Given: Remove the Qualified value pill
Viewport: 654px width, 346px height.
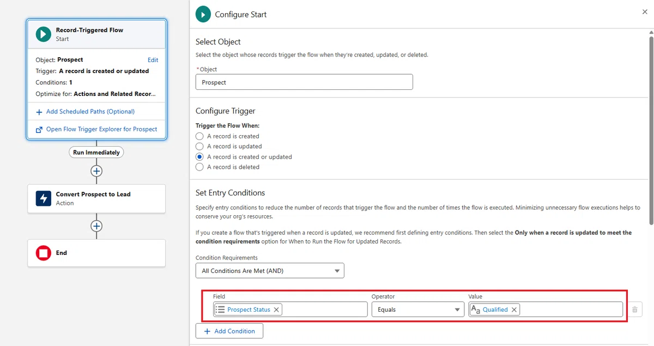Looking at the screenshot, I should pyautogui.click(x=514, y=309).
